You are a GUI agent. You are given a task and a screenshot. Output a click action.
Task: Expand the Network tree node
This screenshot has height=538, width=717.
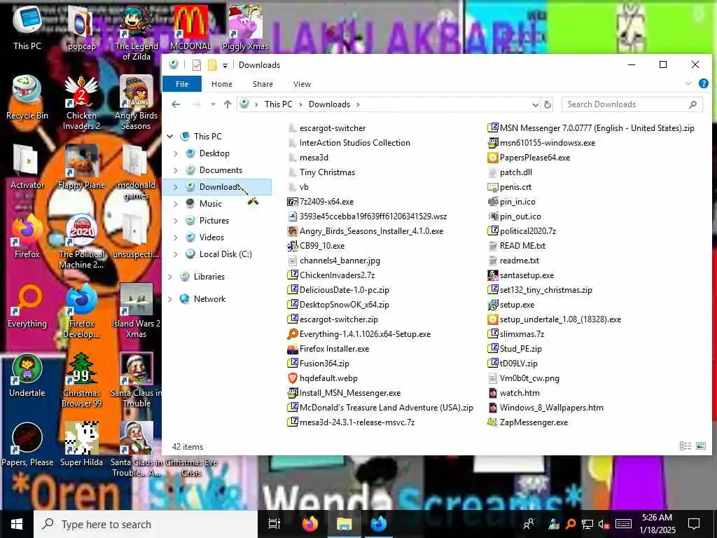170,299
